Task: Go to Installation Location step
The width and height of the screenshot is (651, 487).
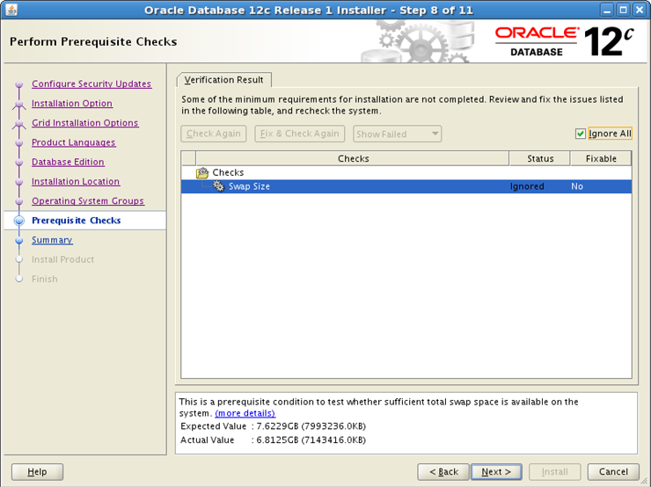Action: coord(76,181)
